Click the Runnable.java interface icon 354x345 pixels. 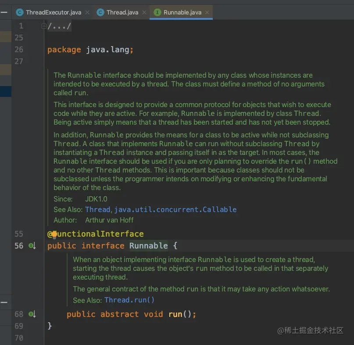coord(157,12)
